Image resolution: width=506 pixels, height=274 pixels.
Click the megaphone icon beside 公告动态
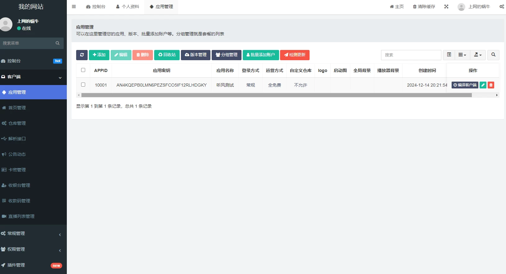(4, 154)
